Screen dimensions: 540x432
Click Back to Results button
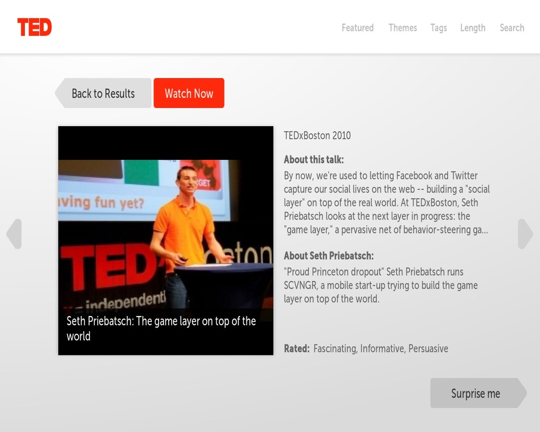pyautogui.click(x=103, y=93)
